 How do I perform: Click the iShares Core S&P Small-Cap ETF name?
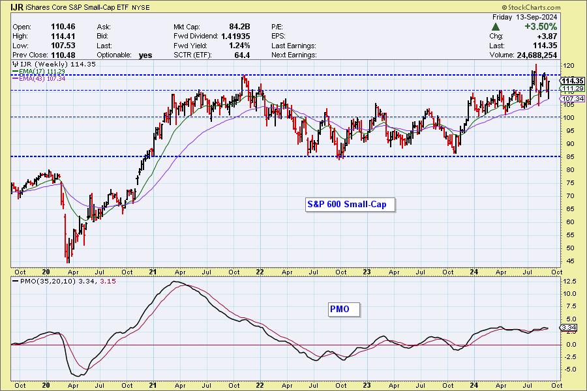77,7
